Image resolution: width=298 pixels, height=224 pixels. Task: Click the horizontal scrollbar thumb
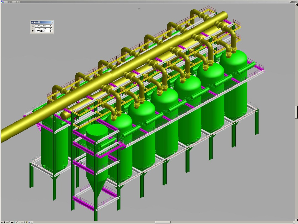pyautogui.click(x=163, y=222)
